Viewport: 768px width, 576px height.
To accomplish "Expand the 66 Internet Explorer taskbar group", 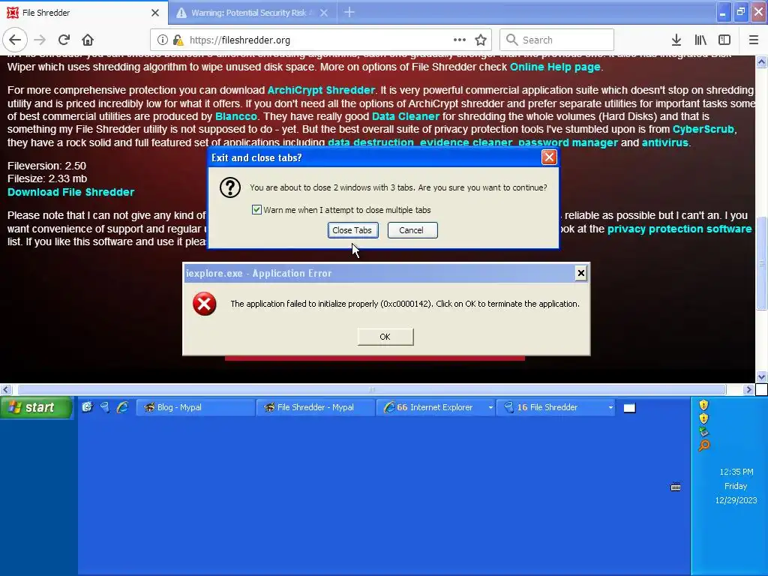I will (436, 407).
